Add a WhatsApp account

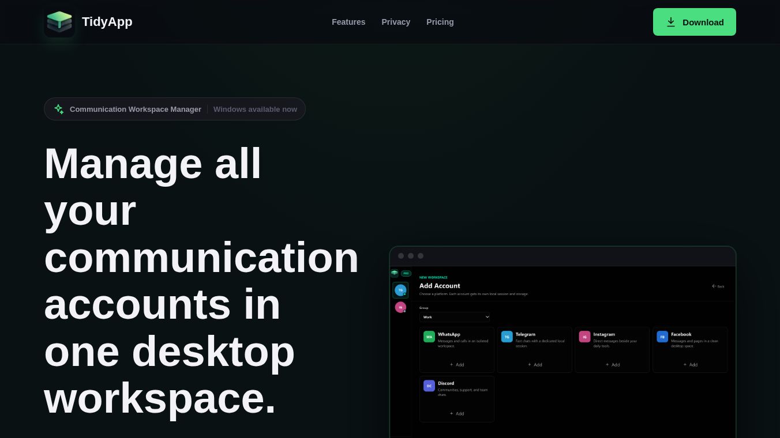457,364
